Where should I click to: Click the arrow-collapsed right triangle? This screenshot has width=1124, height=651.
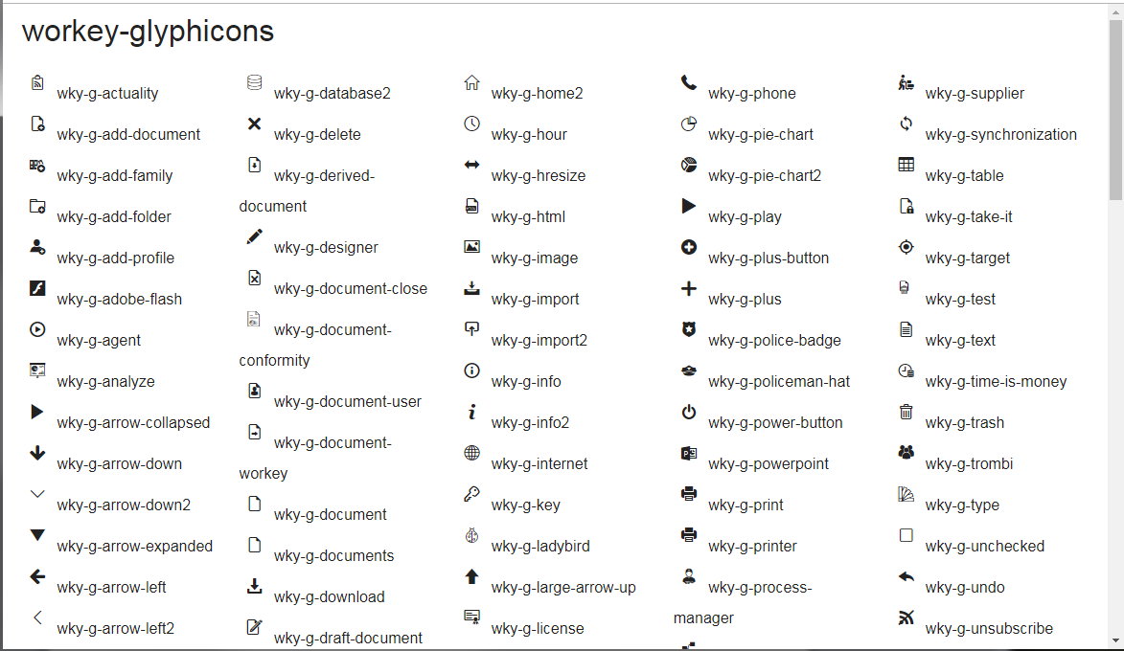tap(37, 412)
